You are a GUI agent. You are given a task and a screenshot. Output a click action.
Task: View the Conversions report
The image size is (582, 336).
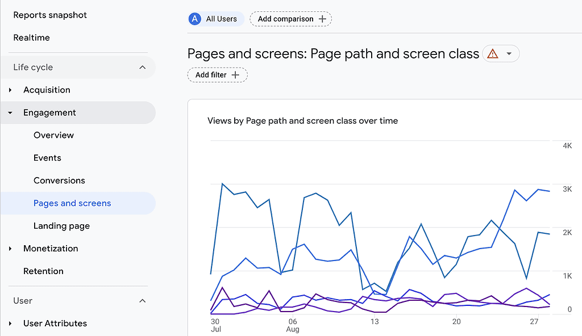click(x=59, y=180)
